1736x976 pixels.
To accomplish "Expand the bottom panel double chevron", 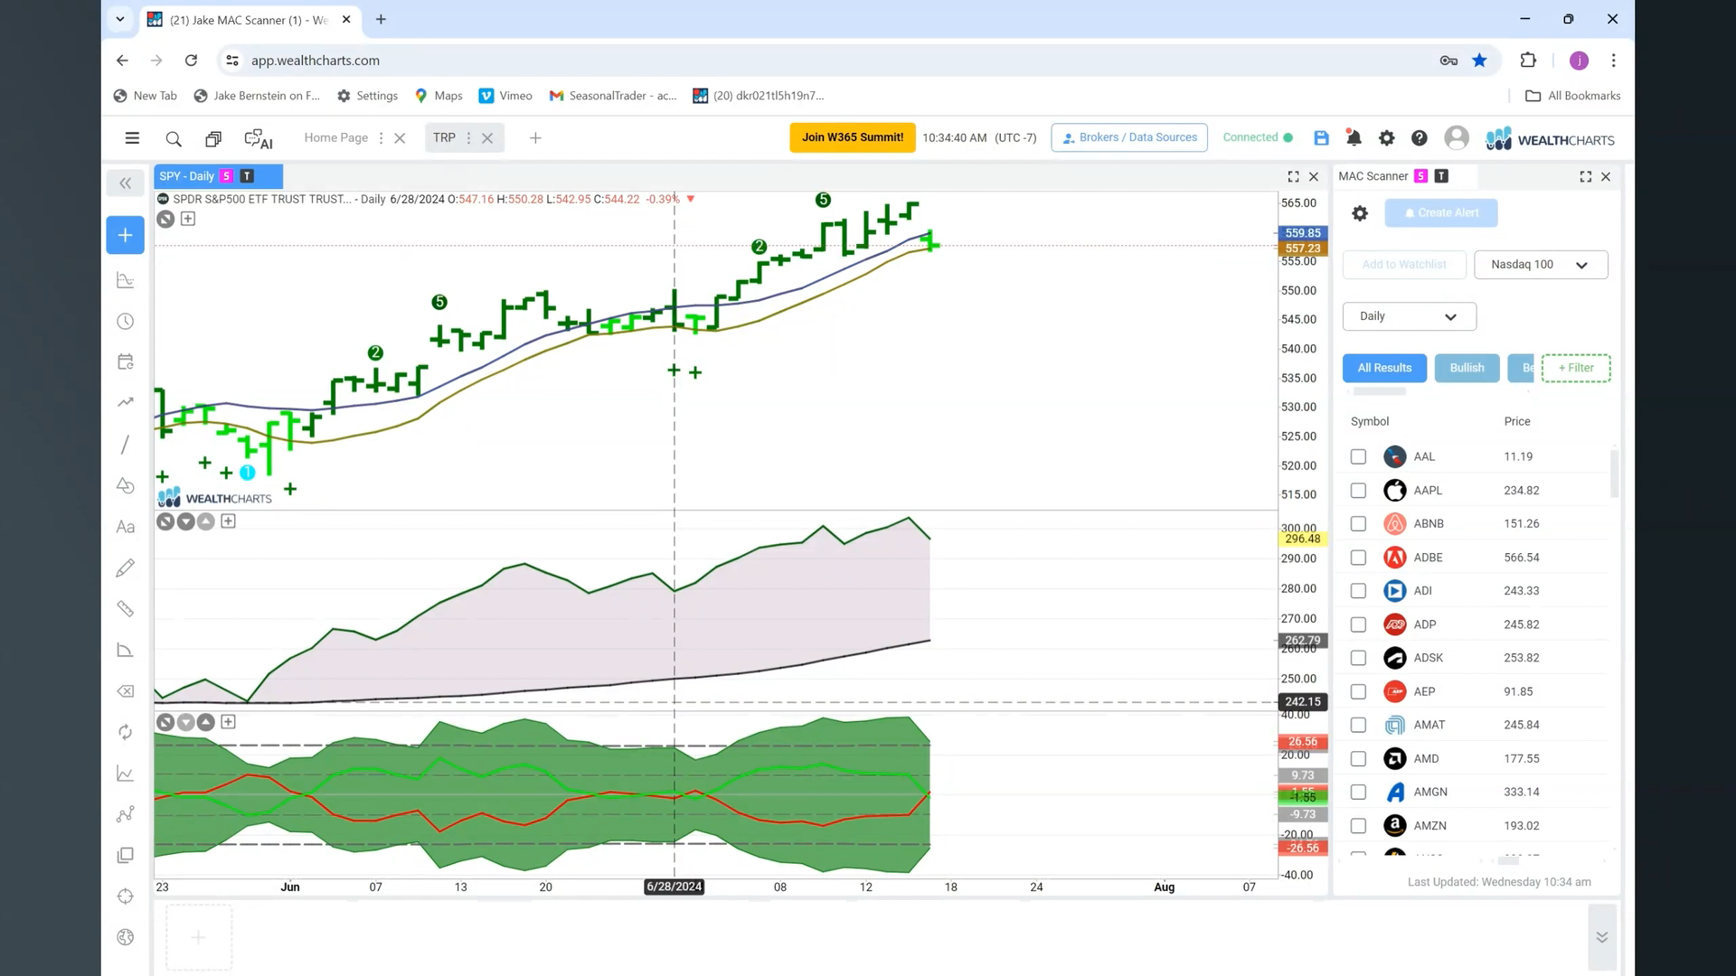I will [1601, 937].
